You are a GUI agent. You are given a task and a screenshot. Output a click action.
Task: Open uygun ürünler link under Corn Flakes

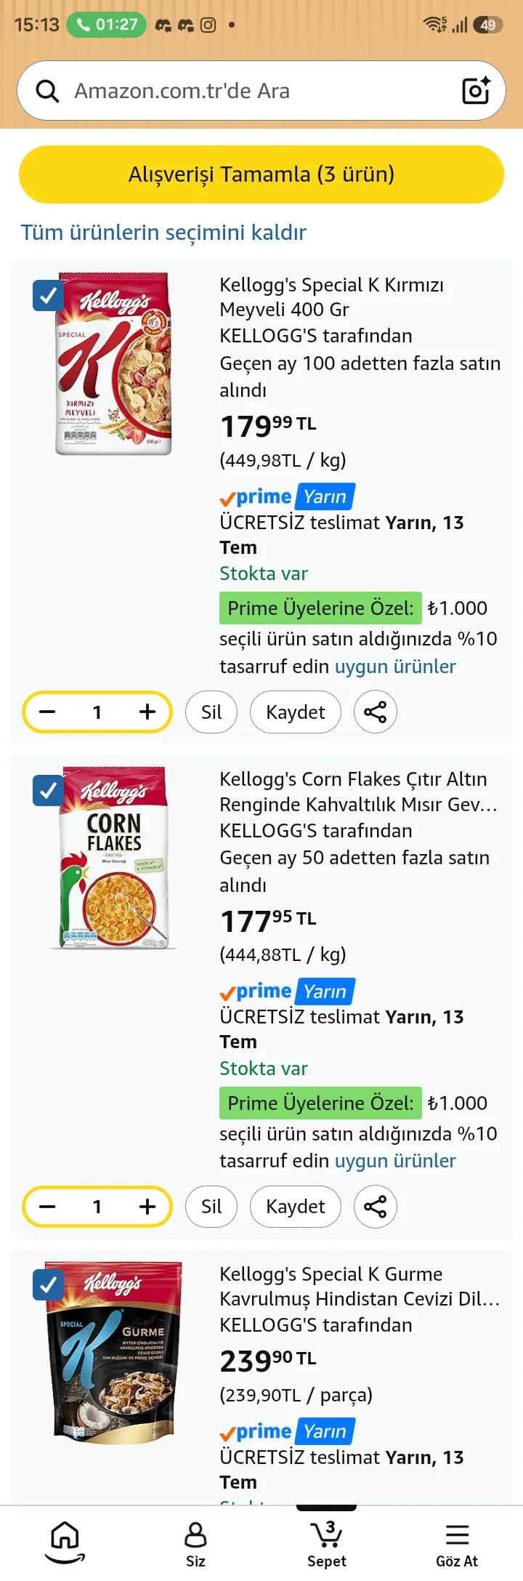(395, 1161)
